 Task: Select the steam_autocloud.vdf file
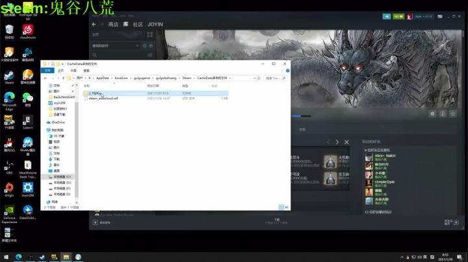[x=103, y=99]
